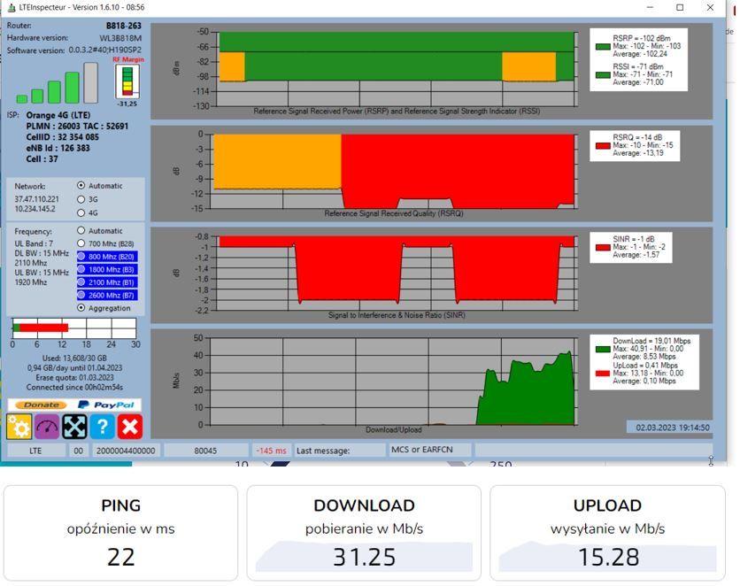This screenshot has width=740, height=586.
Task: Choose Automatic frequency radio option
Action: 81,231
